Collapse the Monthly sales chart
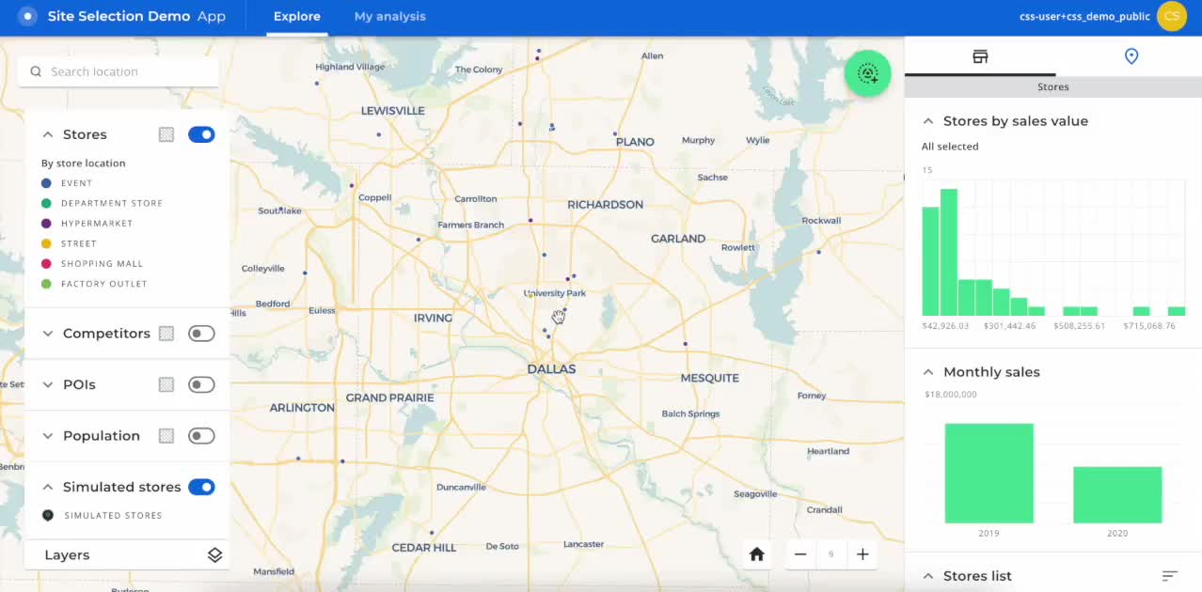Screen dimensions: 1202x592 [x=927, y=371]
